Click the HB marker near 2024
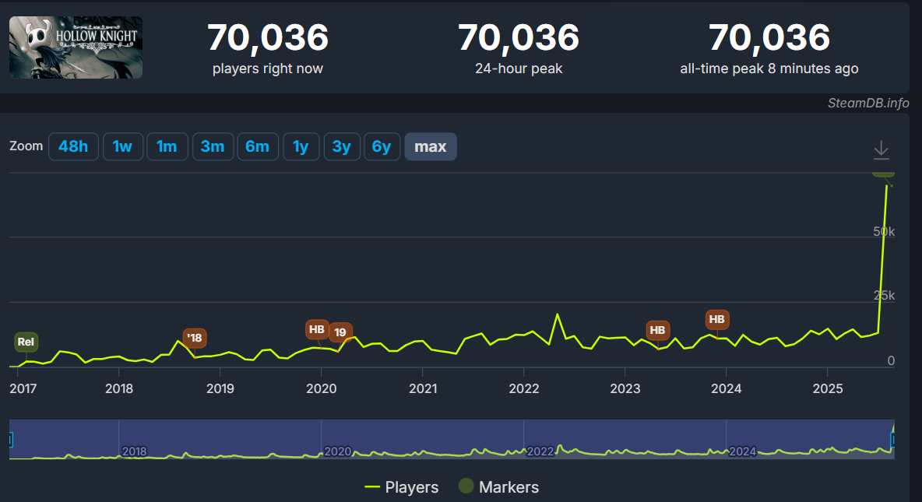Viewport: 922px width, 502px height. [717, 319]
